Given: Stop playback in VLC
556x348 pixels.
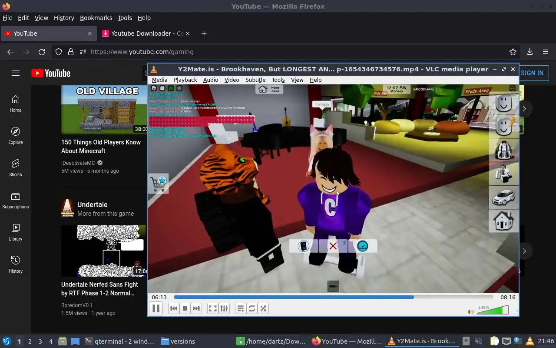Looking at the screenshot, I should [x=185, y=308].
